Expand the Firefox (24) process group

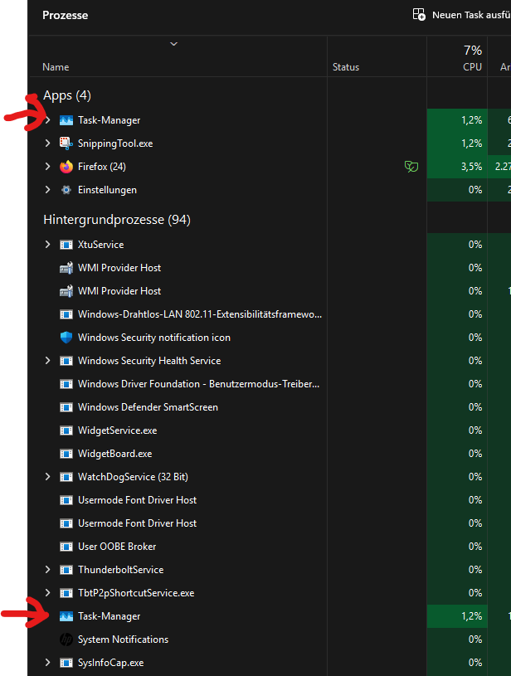(x=47, y=167)
